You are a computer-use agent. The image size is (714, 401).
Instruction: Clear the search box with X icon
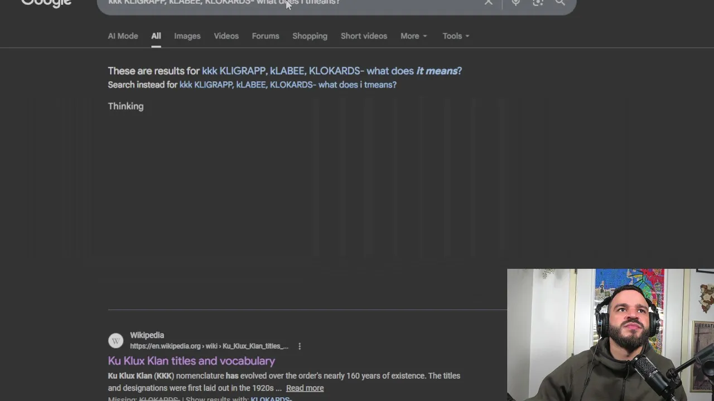pos(488,2)
